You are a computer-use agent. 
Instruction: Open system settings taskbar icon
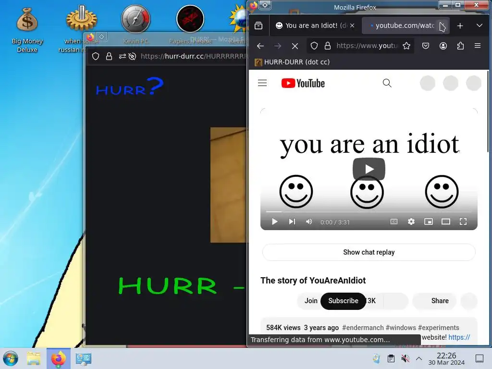pyautogui.click(x=84, y=358)
